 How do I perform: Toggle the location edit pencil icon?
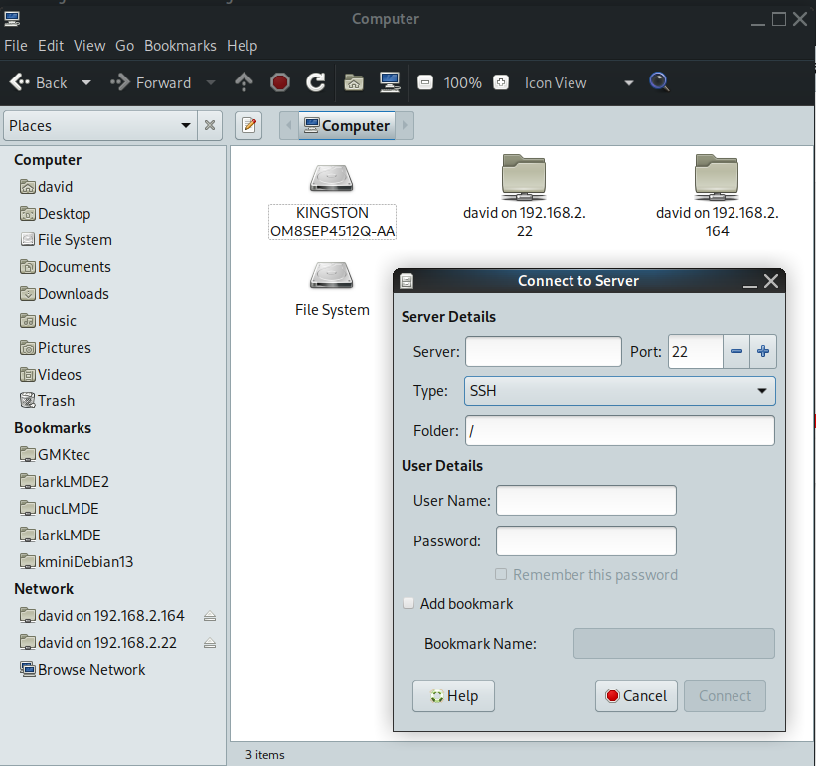(248, 125)
